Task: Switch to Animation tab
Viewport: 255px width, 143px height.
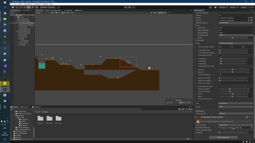Action: click(36, 107)
